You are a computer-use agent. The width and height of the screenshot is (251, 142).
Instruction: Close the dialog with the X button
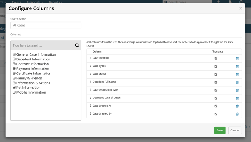[x=241, y=8]
